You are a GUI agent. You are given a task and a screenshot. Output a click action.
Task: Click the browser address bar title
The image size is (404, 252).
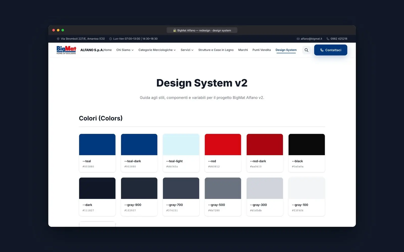(204, 30)
